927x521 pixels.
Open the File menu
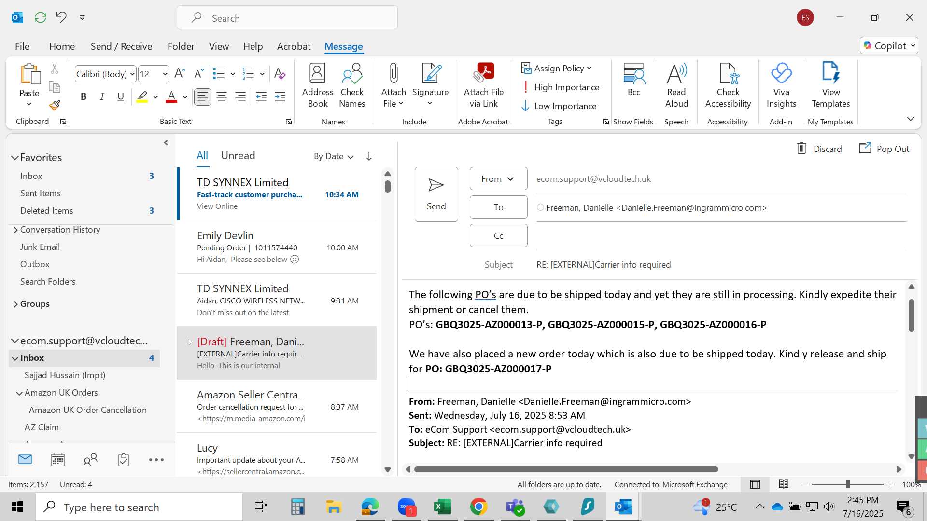[x=22, y=46]
